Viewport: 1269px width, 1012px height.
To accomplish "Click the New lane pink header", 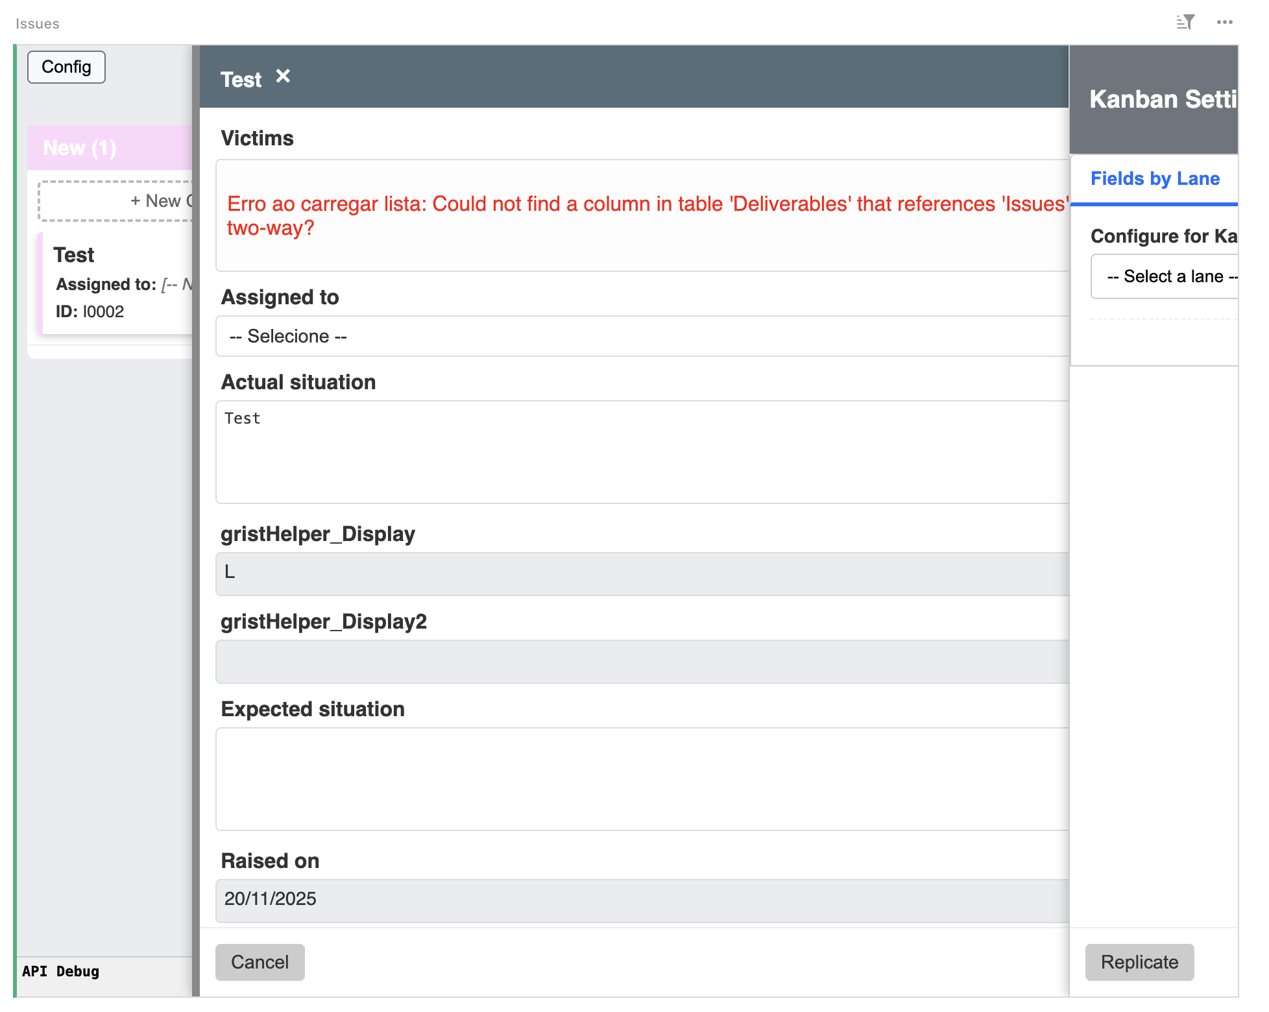I will (110, 148).
